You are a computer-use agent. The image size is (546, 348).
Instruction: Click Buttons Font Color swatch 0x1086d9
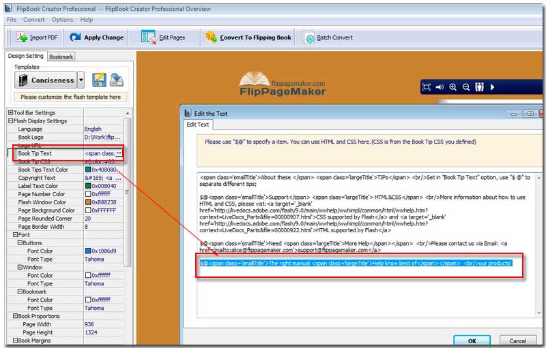pyautogui.click(x=88, y=251)
